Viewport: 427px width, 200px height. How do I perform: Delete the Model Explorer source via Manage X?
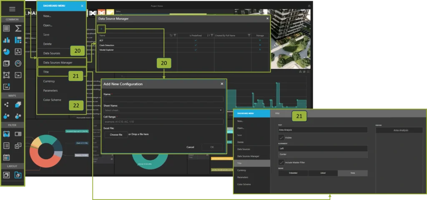point(260,50)
